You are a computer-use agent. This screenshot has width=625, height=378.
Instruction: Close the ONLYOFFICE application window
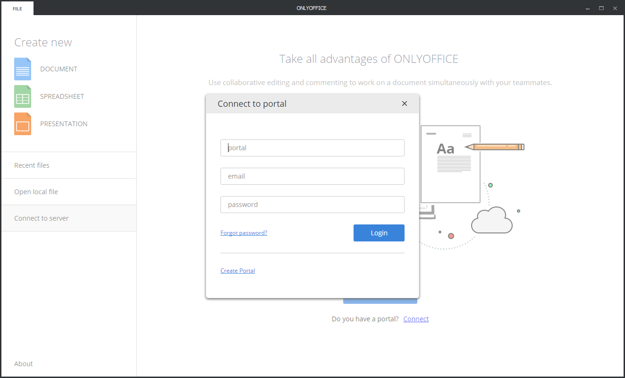pos(615,8)
